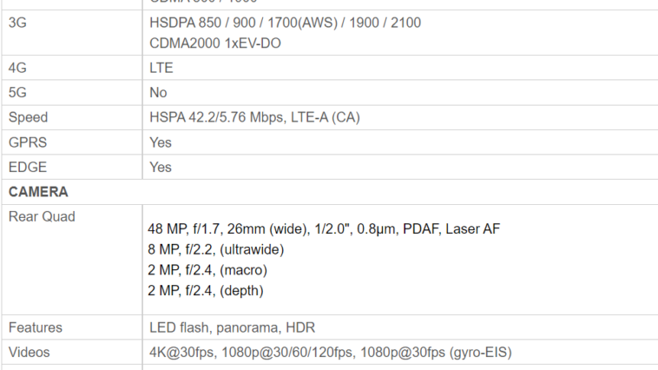Click the 5G row label

click(x=17, y=92)
